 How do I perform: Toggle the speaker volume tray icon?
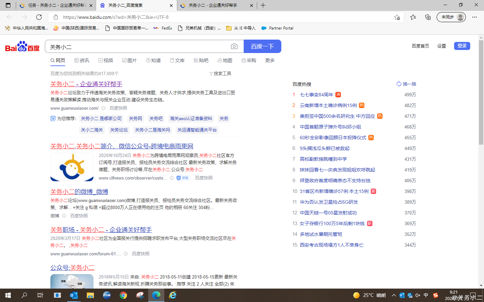(x=418, y=295)
